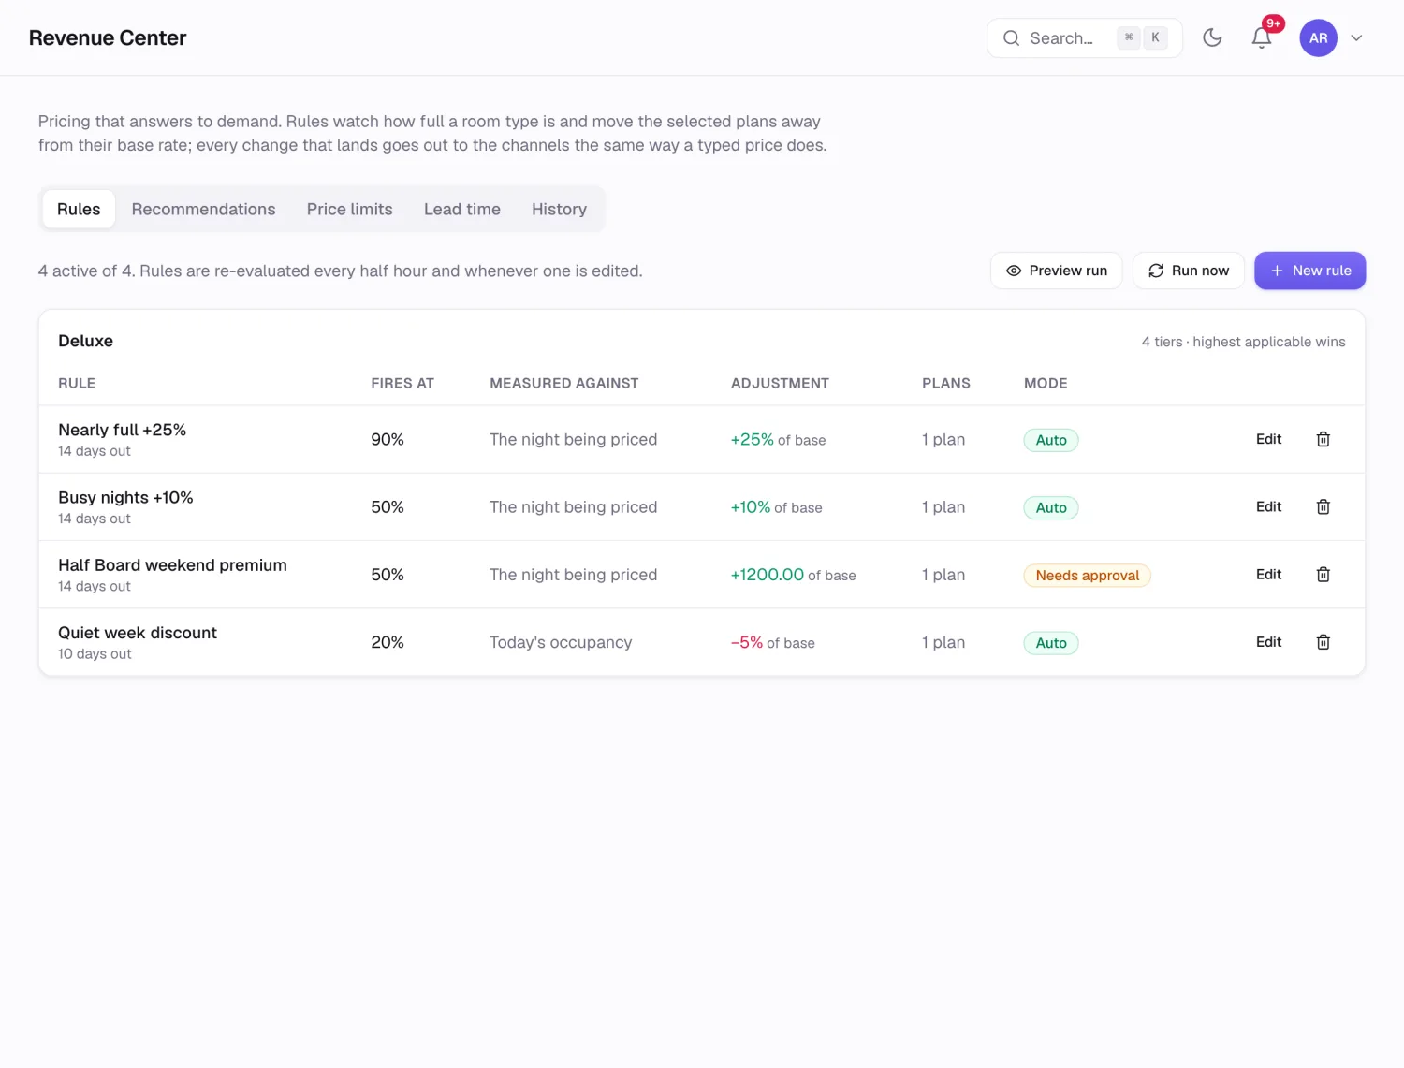The image size is (1404, 1068).
Task: Edit Nearly full +25% rule
Action: click(1268, 439)
